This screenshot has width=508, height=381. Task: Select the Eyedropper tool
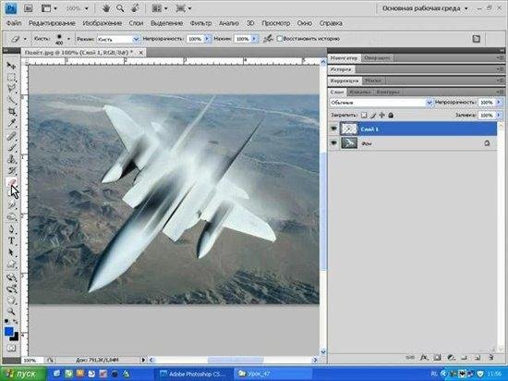pyautogui.click(x=11, y=123)
